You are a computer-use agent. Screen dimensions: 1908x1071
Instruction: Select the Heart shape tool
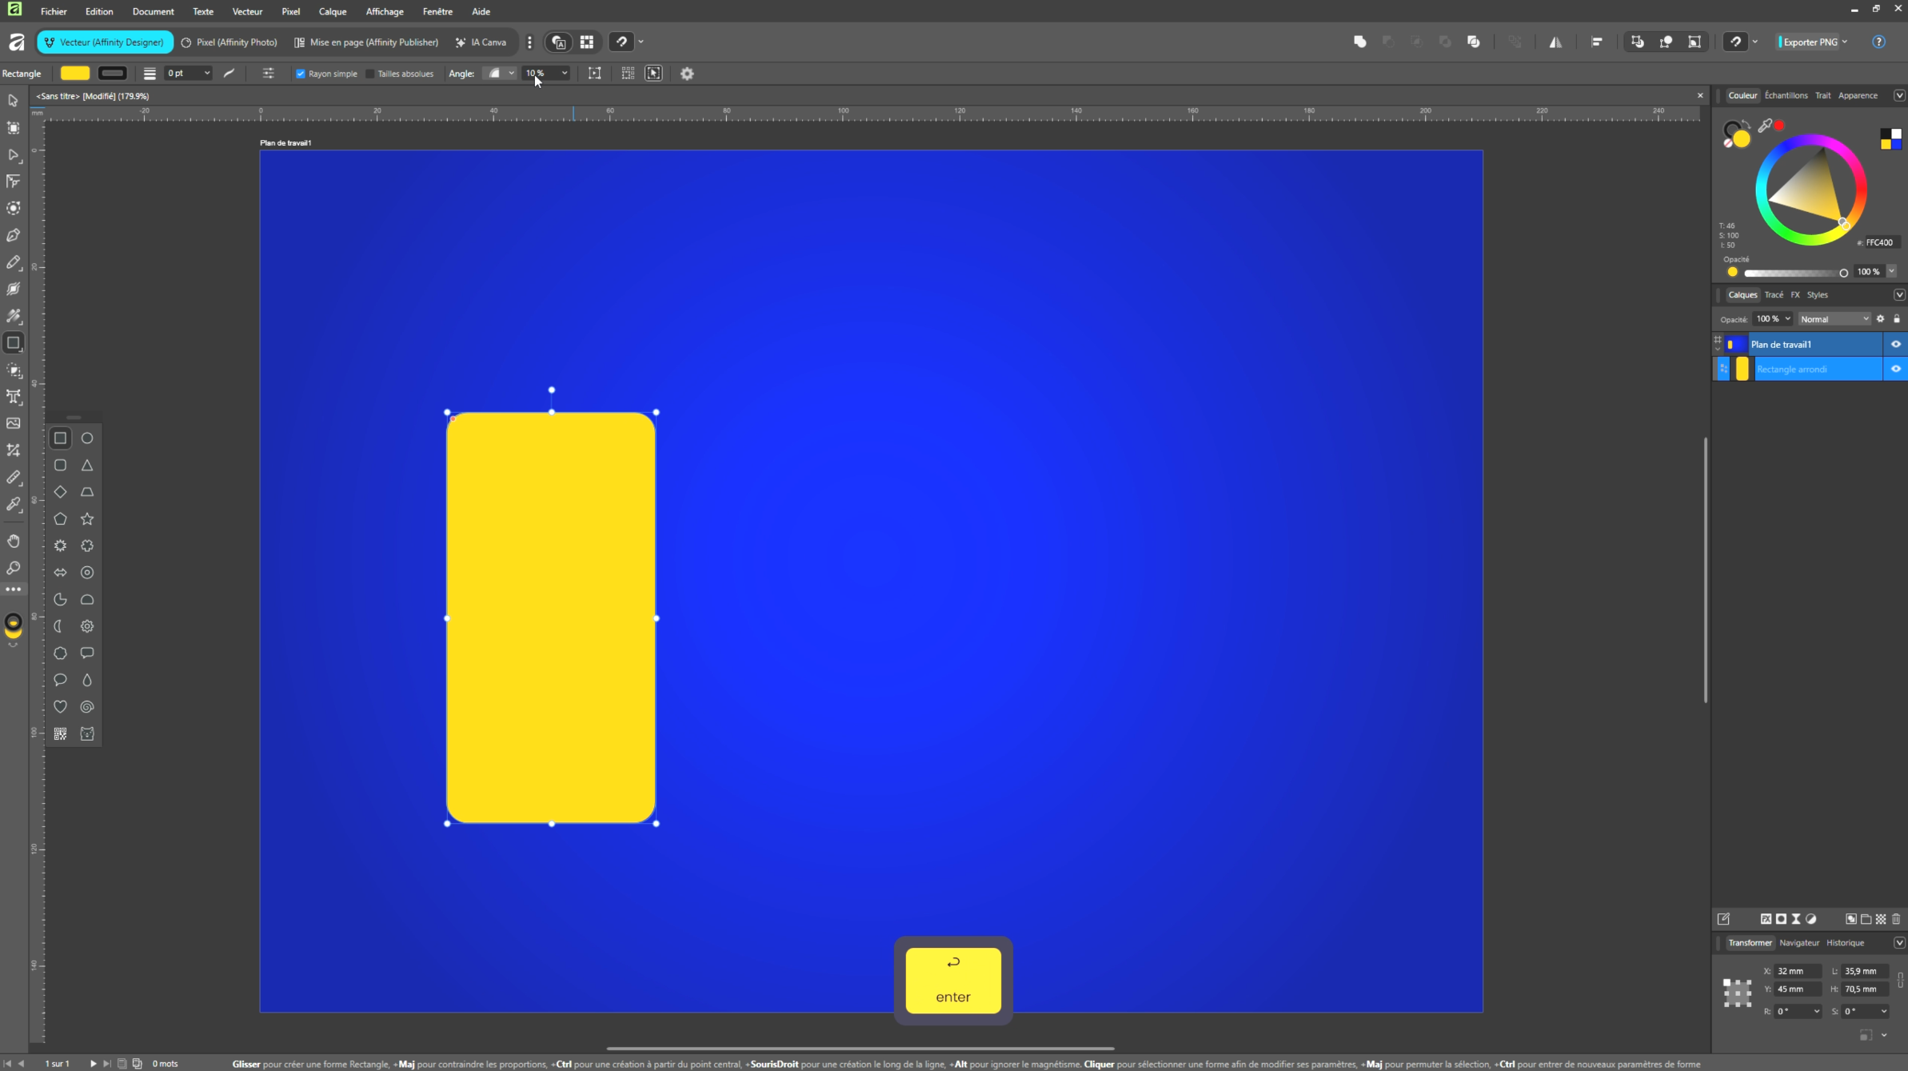click(x=60, y=706)
